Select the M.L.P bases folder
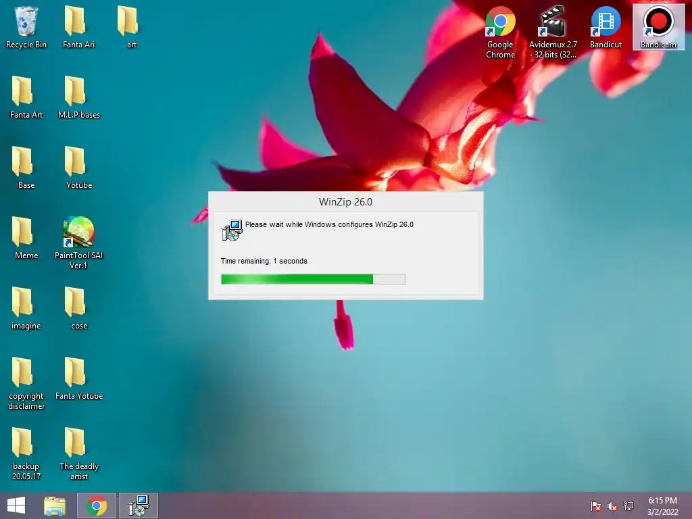 pos(79,97)
